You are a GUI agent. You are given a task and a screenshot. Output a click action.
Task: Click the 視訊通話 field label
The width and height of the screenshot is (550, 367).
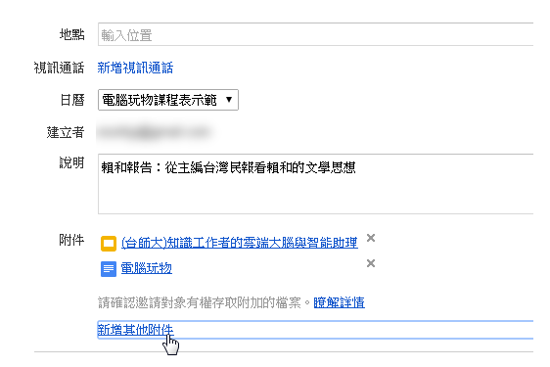tap(60, 68)
